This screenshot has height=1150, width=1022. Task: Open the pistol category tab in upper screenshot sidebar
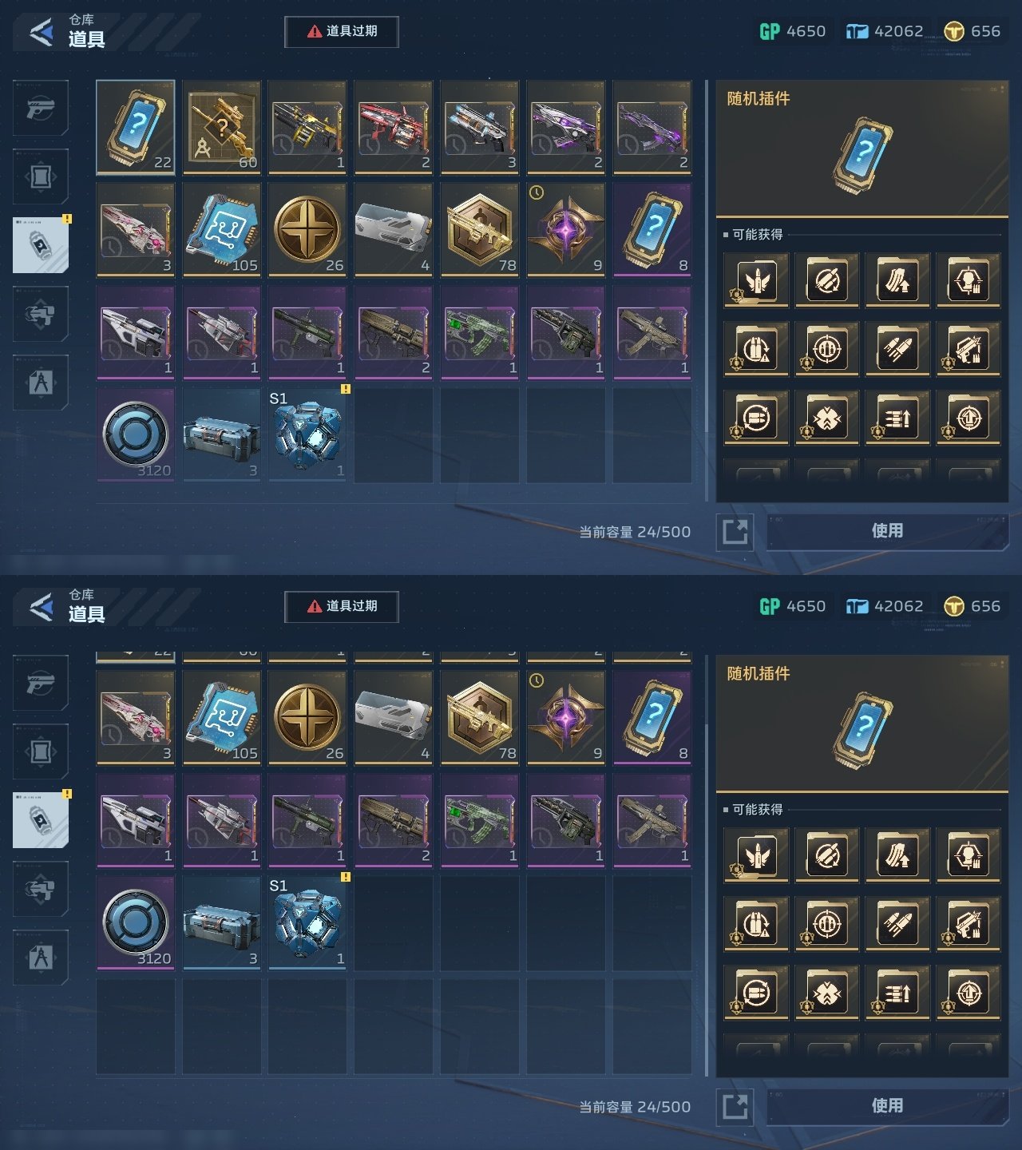41,108
